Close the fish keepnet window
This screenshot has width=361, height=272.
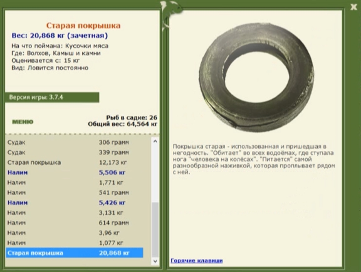[353, 7]
